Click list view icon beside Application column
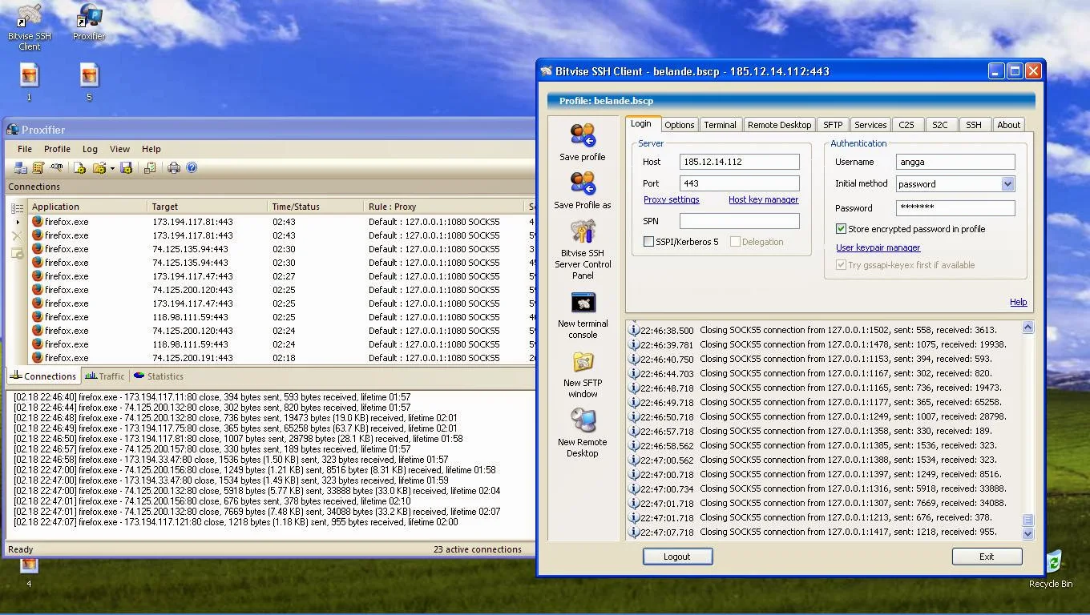This screenshot has width=1090, height=615. (x=17, y=207)
